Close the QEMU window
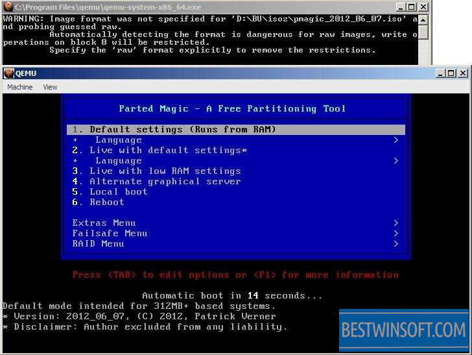The height and width of the screenshot is (355, 472). (463, 73)
